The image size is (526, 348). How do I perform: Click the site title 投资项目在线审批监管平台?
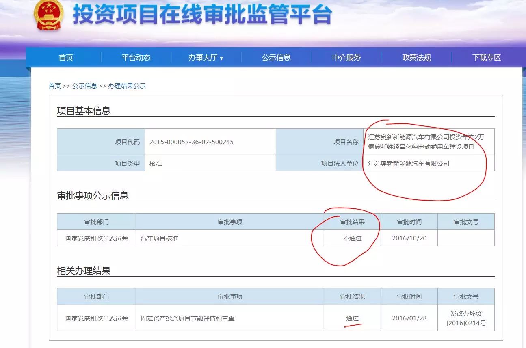click(202, 15)
